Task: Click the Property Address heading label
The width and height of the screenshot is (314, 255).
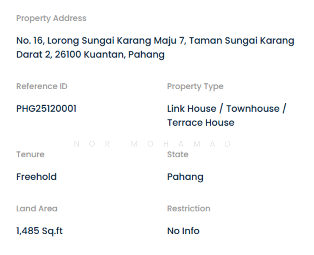Action: (51, 18)
